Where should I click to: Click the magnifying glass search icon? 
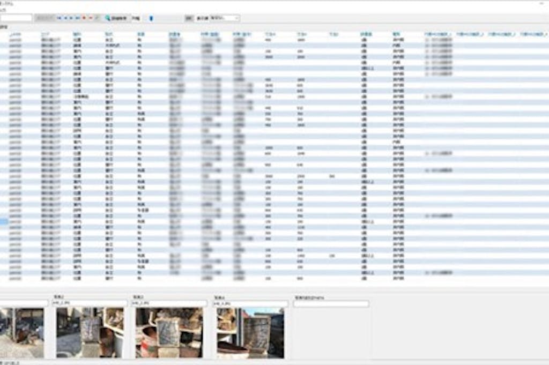(108, 18)
